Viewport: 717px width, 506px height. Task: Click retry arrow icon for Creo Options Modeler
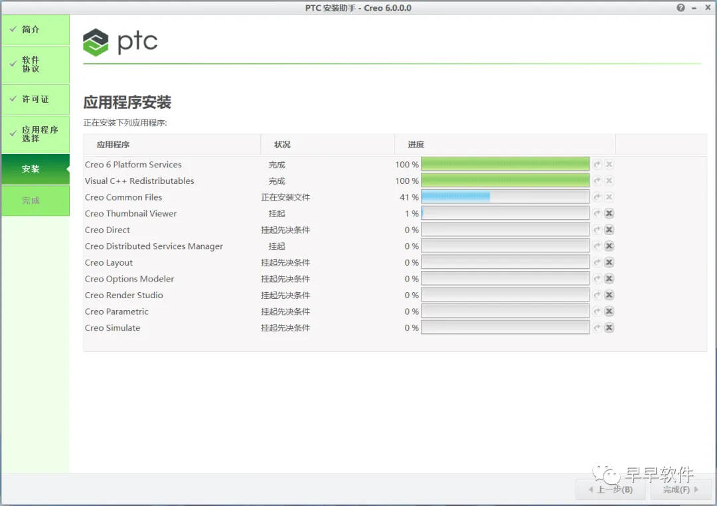tap(597, 279)
